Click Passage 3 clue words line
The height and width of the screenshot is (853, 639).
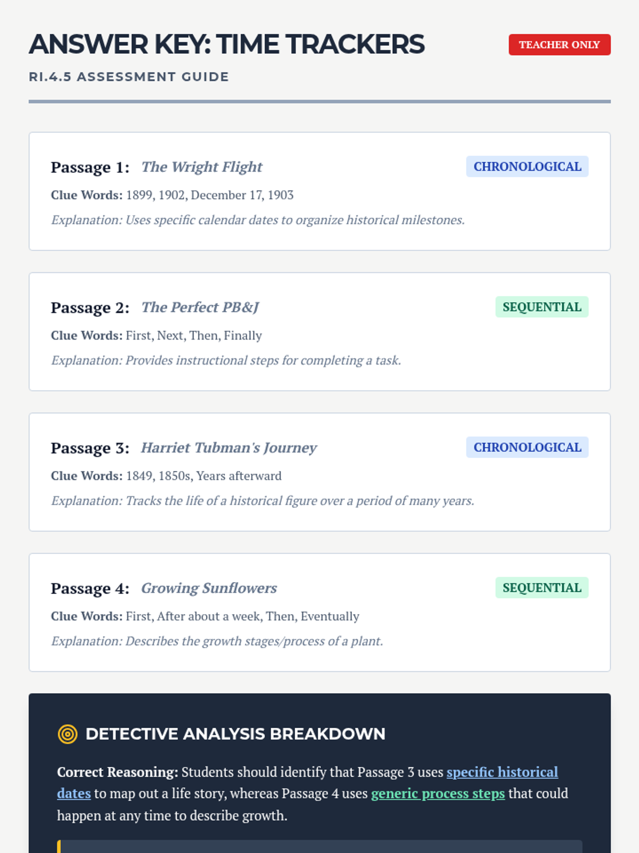click(x=166, y=476)
